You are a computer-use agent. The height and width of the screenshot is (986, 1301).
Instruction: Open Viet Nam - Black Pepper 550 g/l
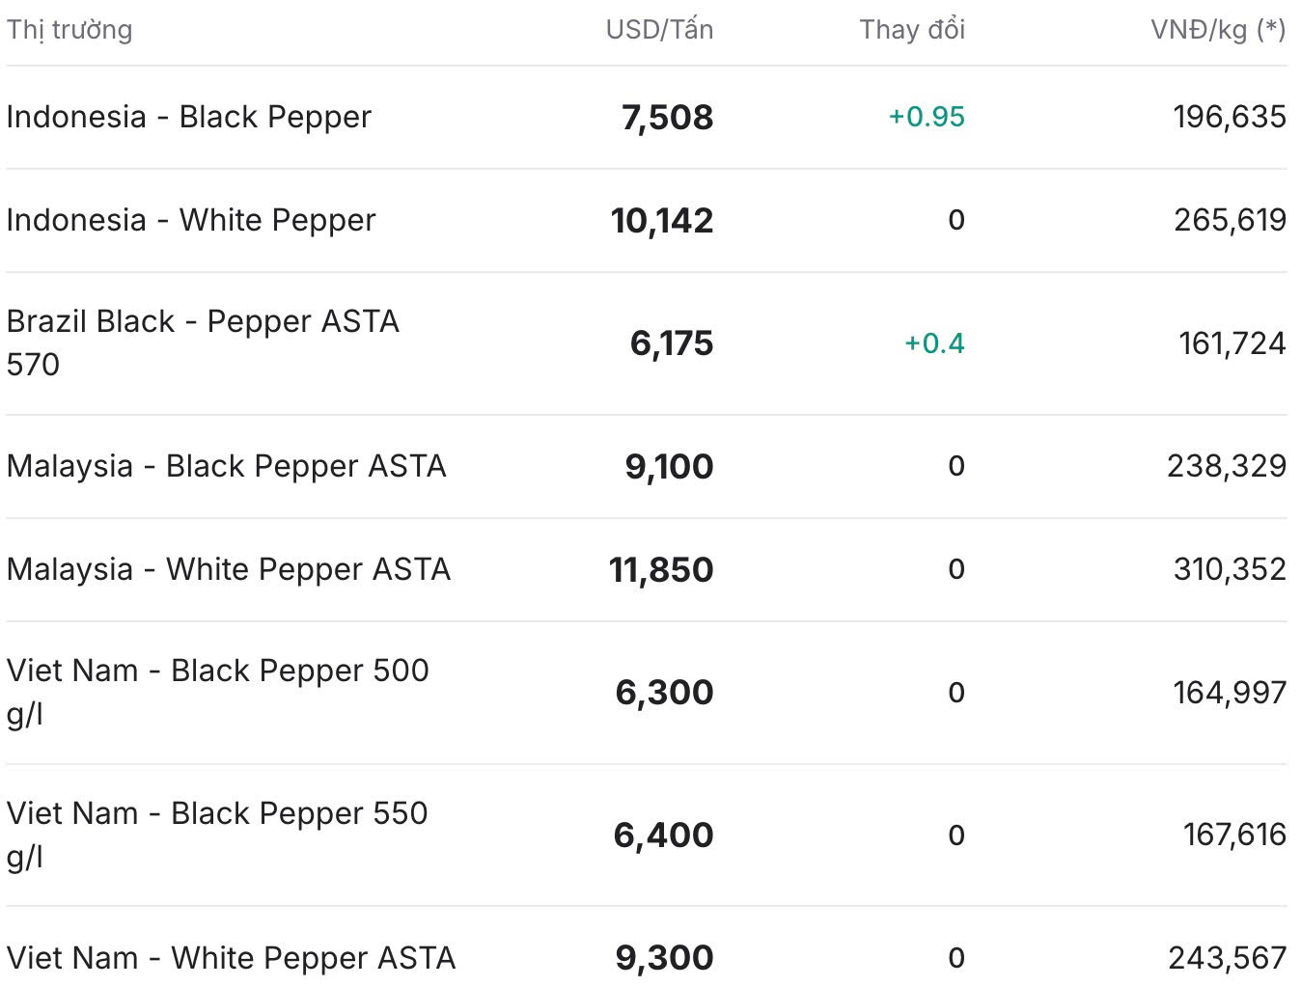(x=217, y=835)
